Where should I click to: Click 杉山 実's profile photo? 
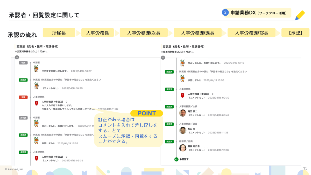coord(183,130)
